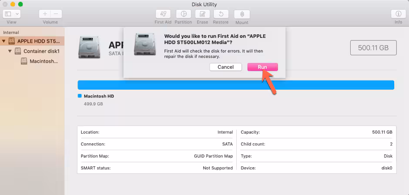Open the Info inspector icon
The height and width of the screenshot is (195, 409).
click(x=398, y=14)
